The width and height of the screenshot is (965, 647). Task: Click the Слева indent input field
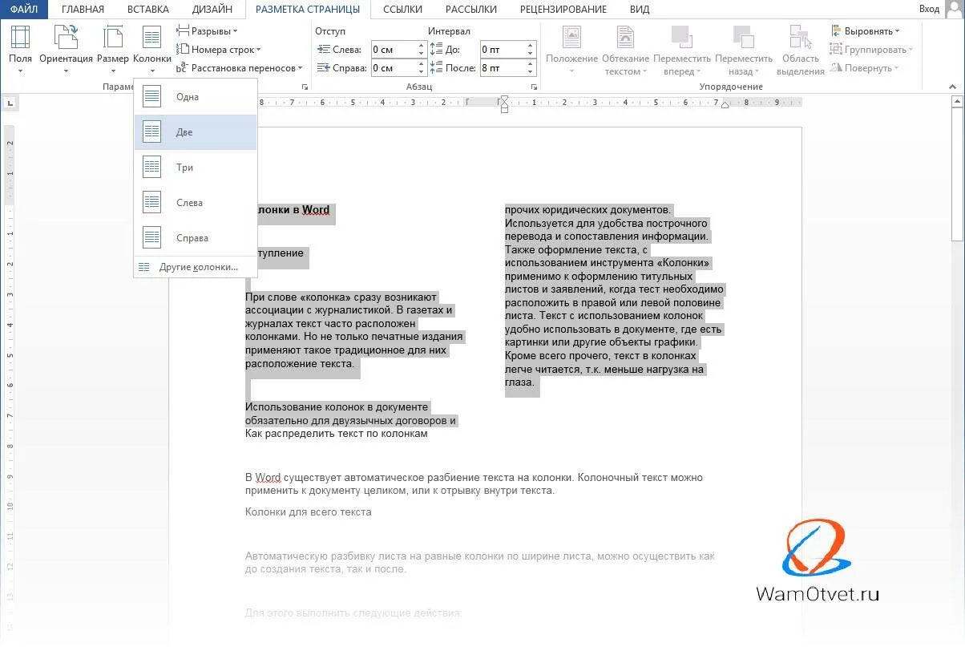click(x=393, y=50)
